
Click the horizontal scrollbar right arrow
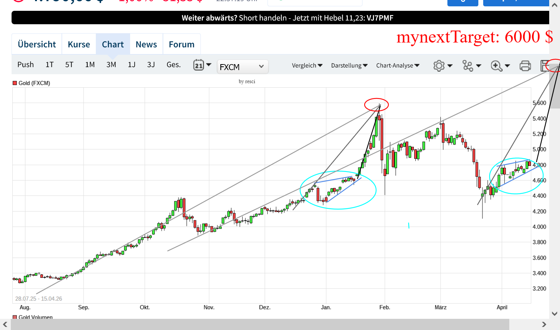(x=544, y=324)
